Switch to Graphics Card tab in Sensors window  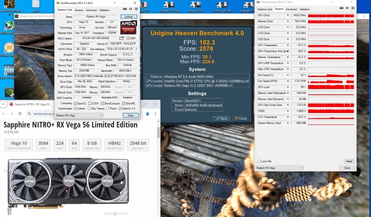pos(264,9)
